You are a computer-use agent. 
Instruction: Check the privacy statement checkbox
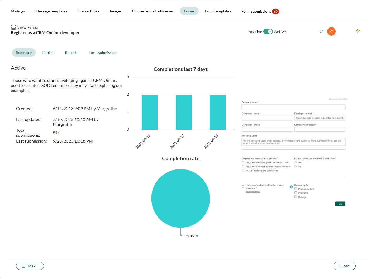pyautogui.click(x=243, y=187)
